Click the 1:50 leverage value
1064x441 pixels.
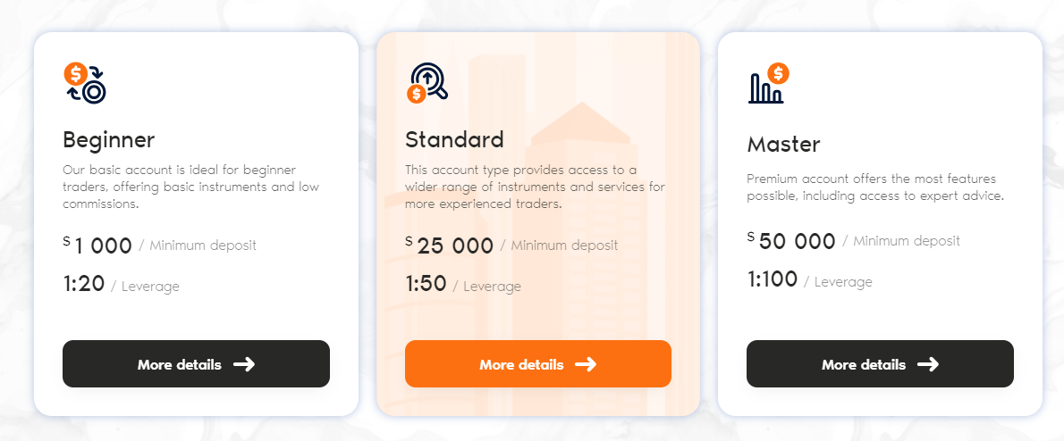426,285
